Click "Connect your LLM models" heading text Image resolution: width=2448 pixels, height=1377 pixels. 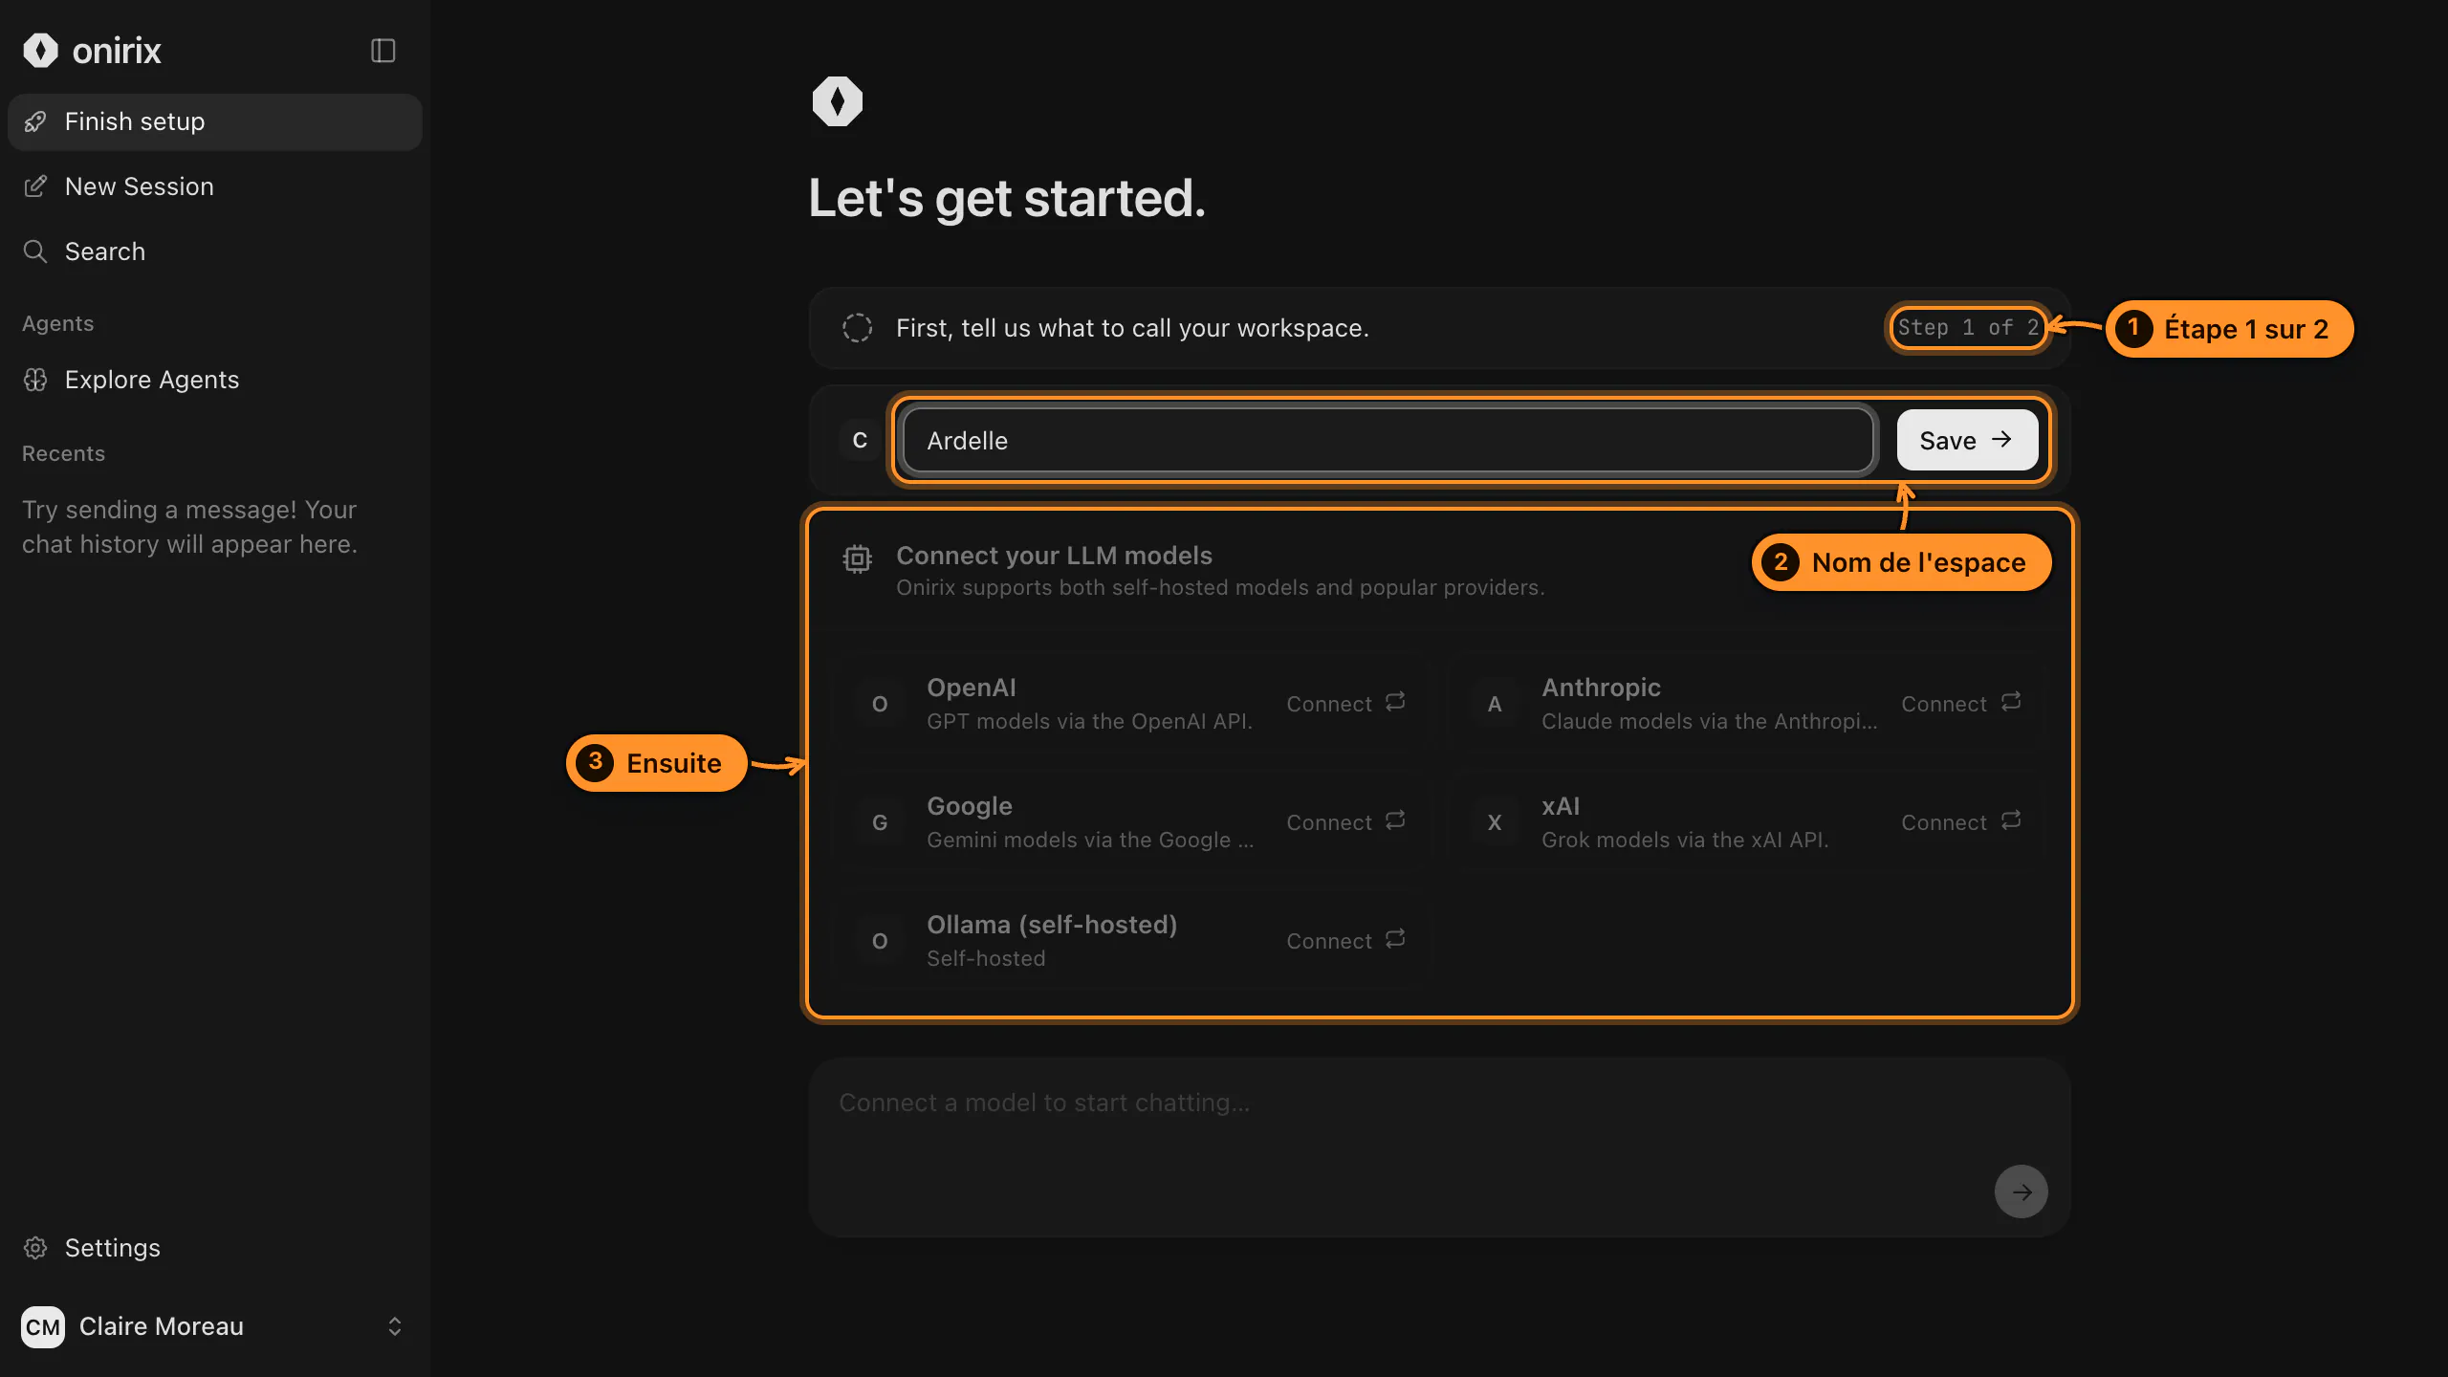click(1054, 556)
